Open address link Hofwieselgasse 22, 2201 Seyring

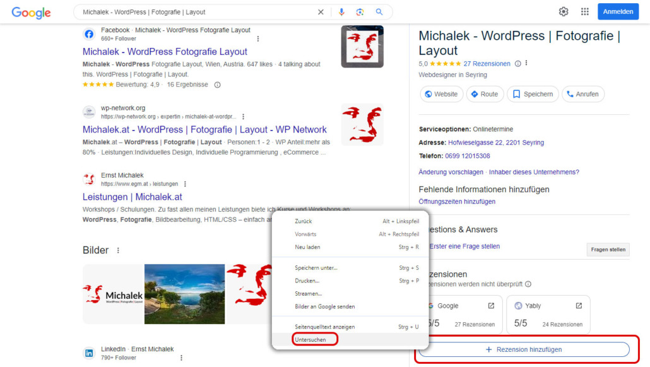[x=496, y=143]
